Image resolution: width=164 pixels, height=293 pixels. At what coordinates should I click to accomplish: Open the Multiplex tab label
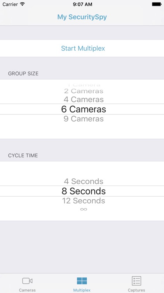82,290
